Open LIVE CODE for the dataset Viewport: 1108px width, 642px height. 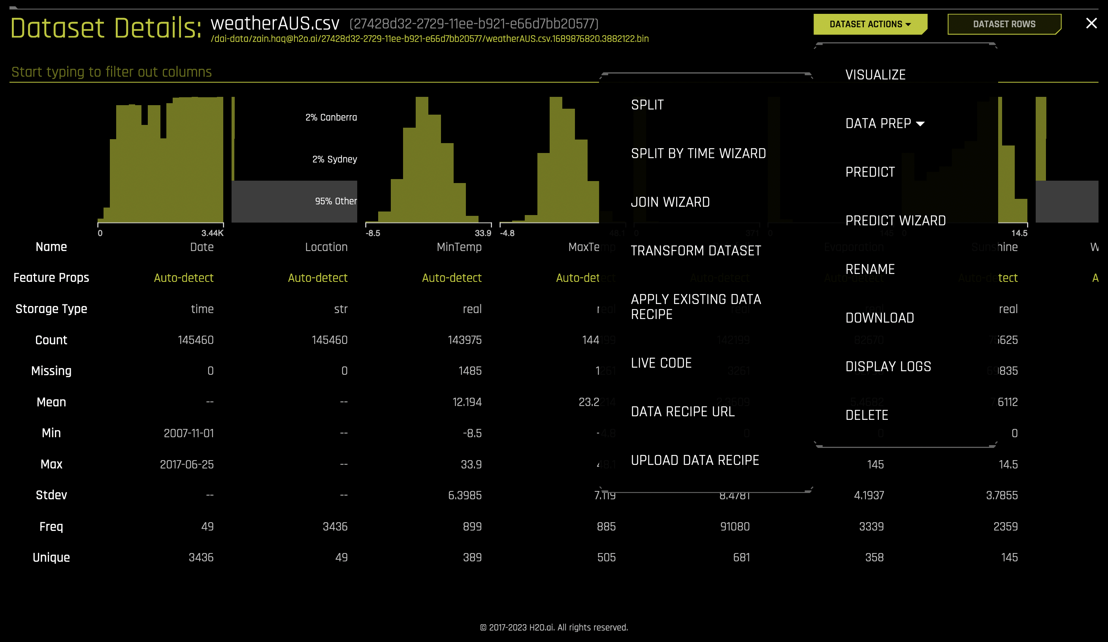(x=661, y=363)
